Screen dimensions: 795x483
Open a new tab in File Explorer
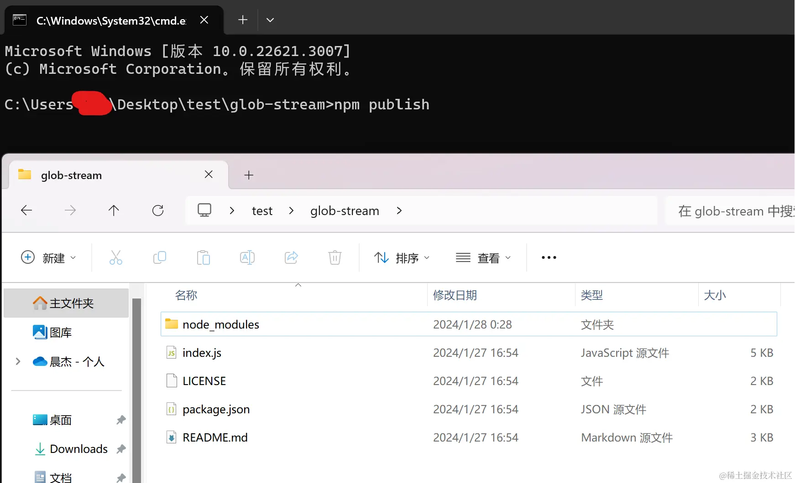(x=249, y=175)
